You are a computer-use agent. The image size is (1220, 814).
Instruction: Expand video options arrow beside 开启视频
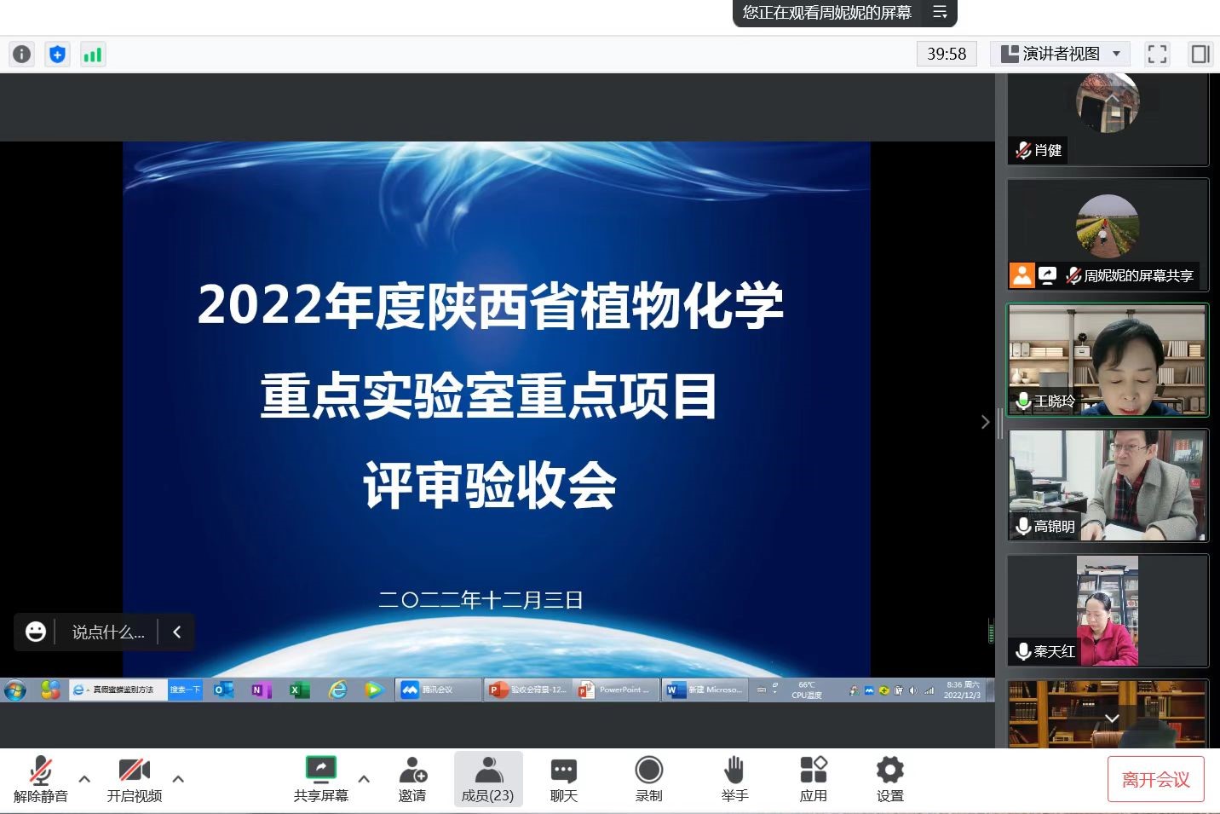click(178, 778)
